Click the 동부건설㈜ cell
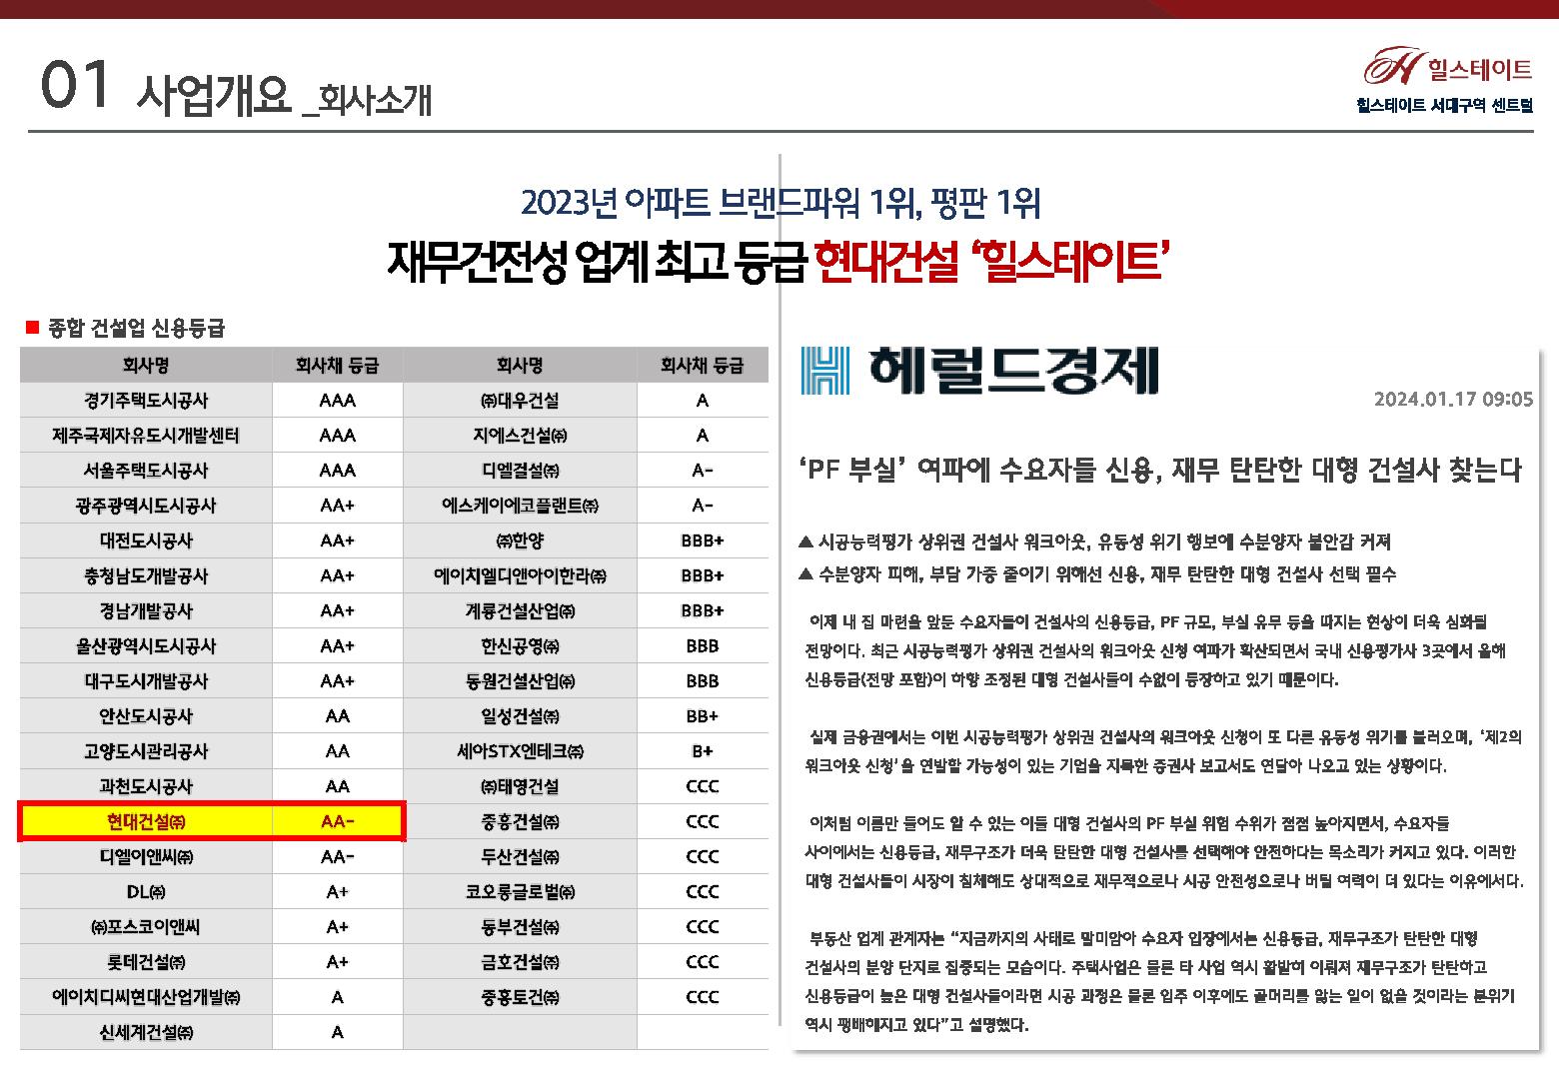The width and height of the screenshot is (1559, 1079). pyautogui.click(x=520, y=927)
